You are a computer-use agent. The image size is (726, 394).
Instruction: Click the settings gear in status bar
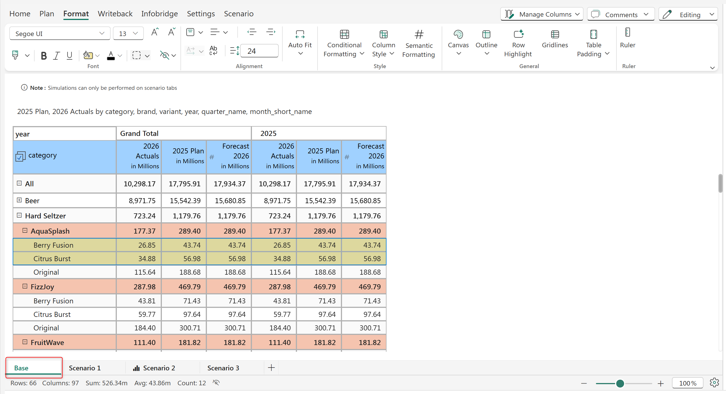click(714, 383)
